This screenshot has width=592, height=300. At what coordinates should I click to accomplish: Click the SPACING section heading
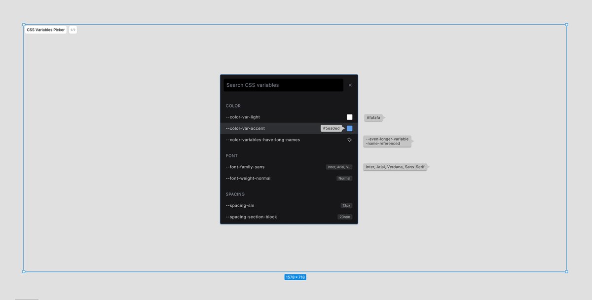click(235, 194)
